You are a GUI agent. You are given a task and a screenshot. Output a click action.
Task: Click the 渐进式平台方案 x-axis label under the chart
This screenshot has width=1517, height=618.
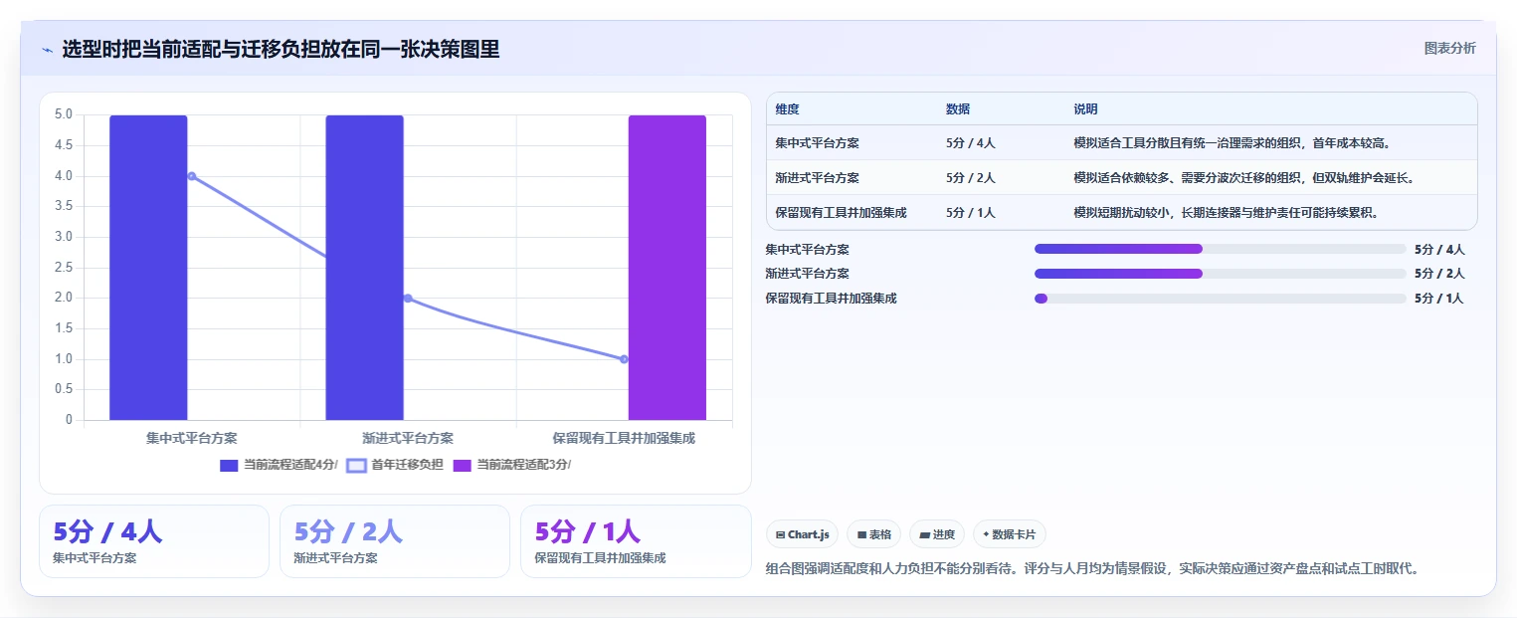(x=408, y=438)
